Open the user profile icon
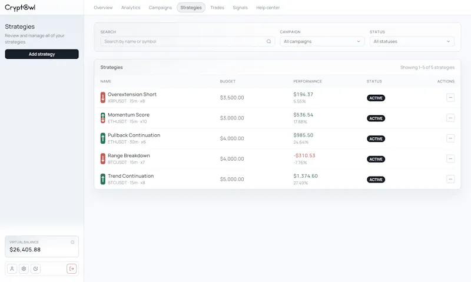The width and height of the screenshot is (471, 282). (12, 269)
